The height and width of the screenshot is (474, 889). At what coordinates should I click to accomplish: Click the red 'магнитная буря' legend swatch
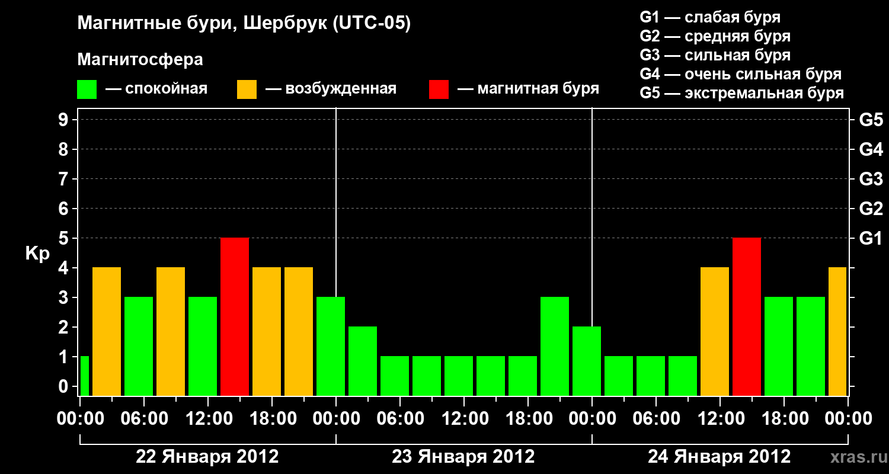(x=439, y=89)
